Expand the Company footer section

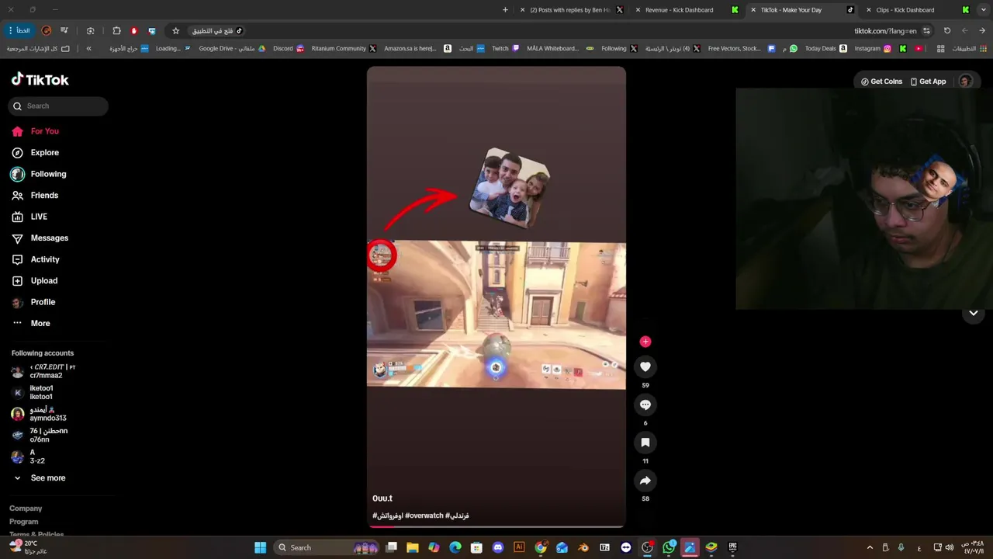pos(26,509)
